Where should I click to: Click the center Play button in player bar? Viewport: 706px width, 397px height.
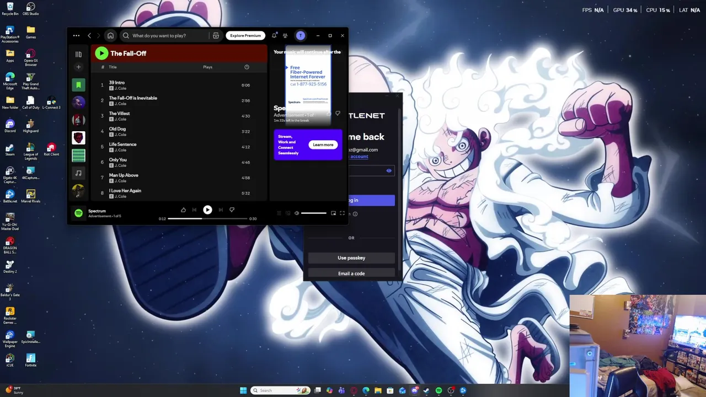[207, 210]
